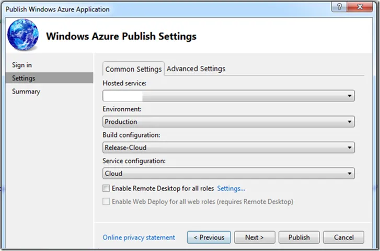Close the Publish Windows Azure Application dialog
Screen dimensions: 380x251
point(360,7)
